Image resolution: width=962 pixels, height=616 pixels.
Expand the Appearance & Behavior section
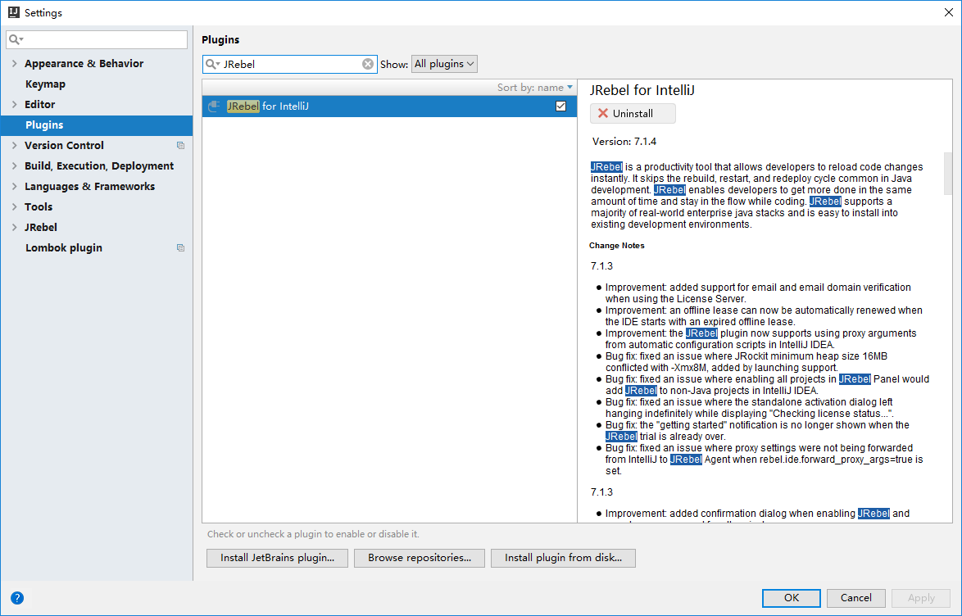click(14, 64)
